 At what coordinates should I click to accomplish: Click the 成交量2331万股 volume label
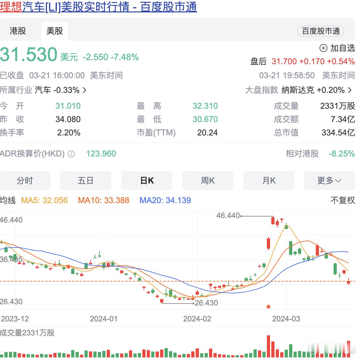pyautogui.click(x=27, y=333)
